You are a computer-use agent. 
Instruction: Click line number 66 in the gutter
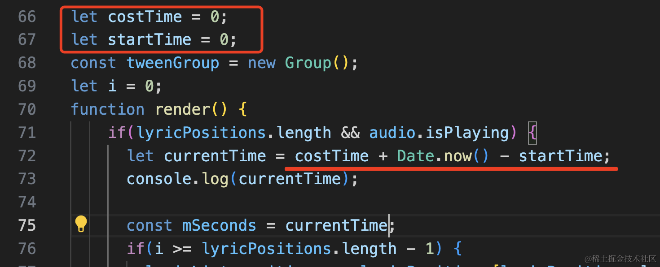27,17
